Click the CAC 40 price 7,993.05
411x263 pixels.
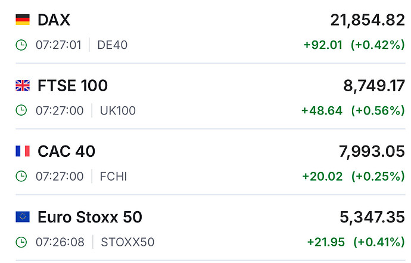(x=371, y=151)
